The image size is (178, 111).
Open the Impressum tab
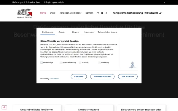coord(89,32)
